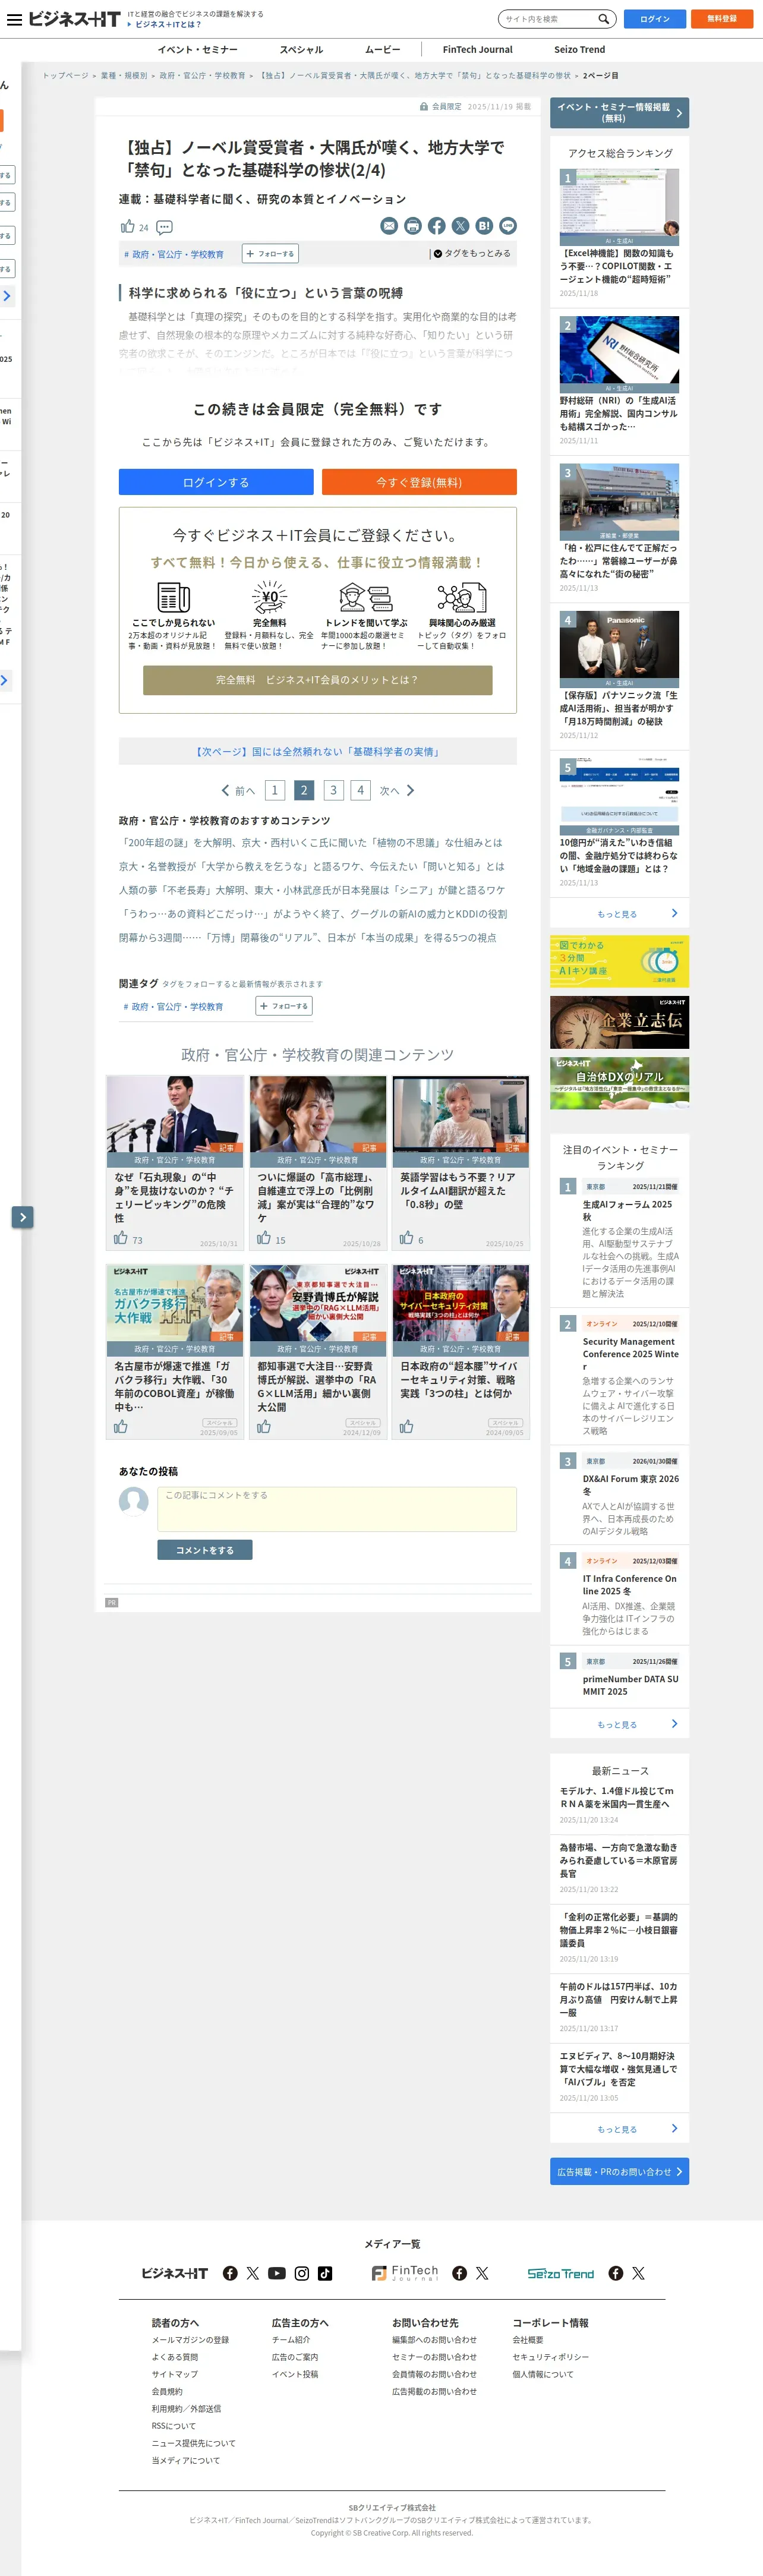Click the comment text area
The image size is (763, 2576).
[x=337, y=1509]
